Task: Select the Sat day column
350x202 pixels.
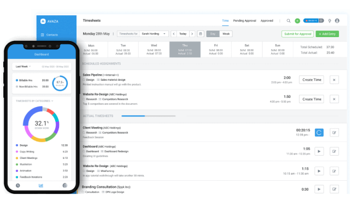Action: 247,50
